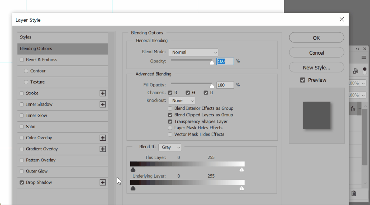Open Layers panel fill dropdown arrow
The width and height of the screenshot is (370, 205).
(363, 95)
